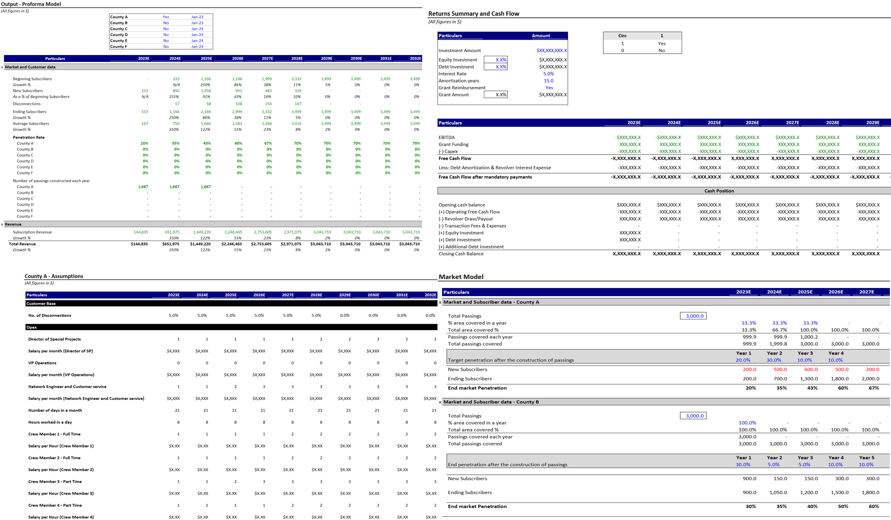This screenshot has height=520, width=891.
Task: Click the Number of days in a month label
Action: click(x=55, y=411)
